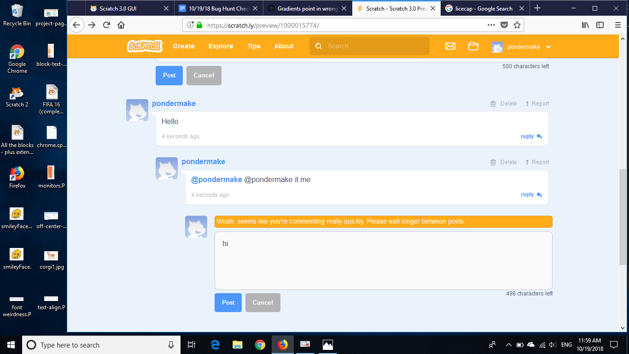Open Chrome from the taskbar
The width and height of the screenshot is (629, 354).
(260, 344)
